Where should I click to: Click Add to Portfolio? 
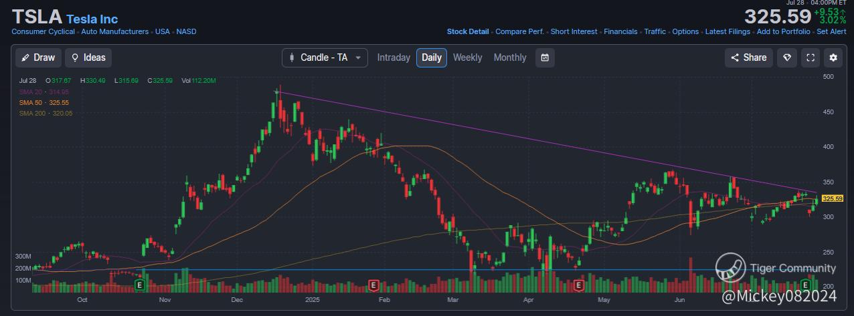(784, 31)
